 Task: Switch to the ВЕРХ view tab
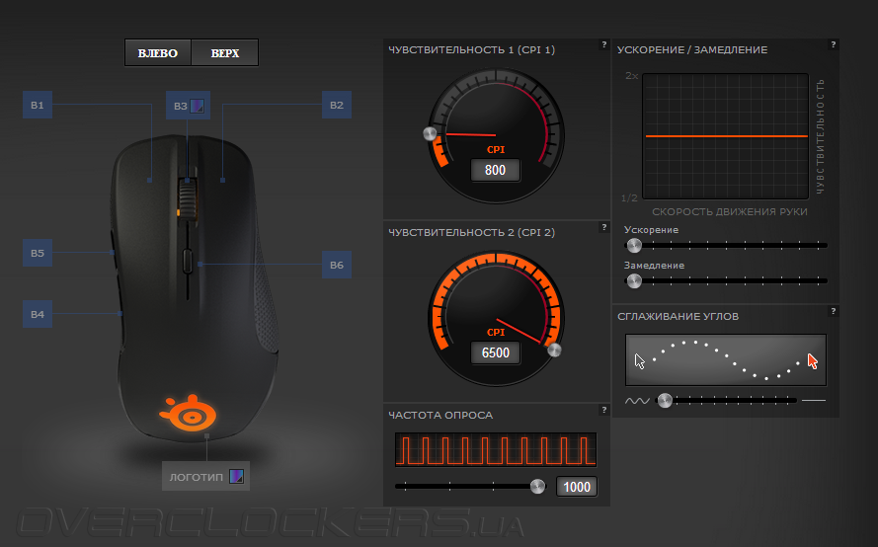point(224,53)
